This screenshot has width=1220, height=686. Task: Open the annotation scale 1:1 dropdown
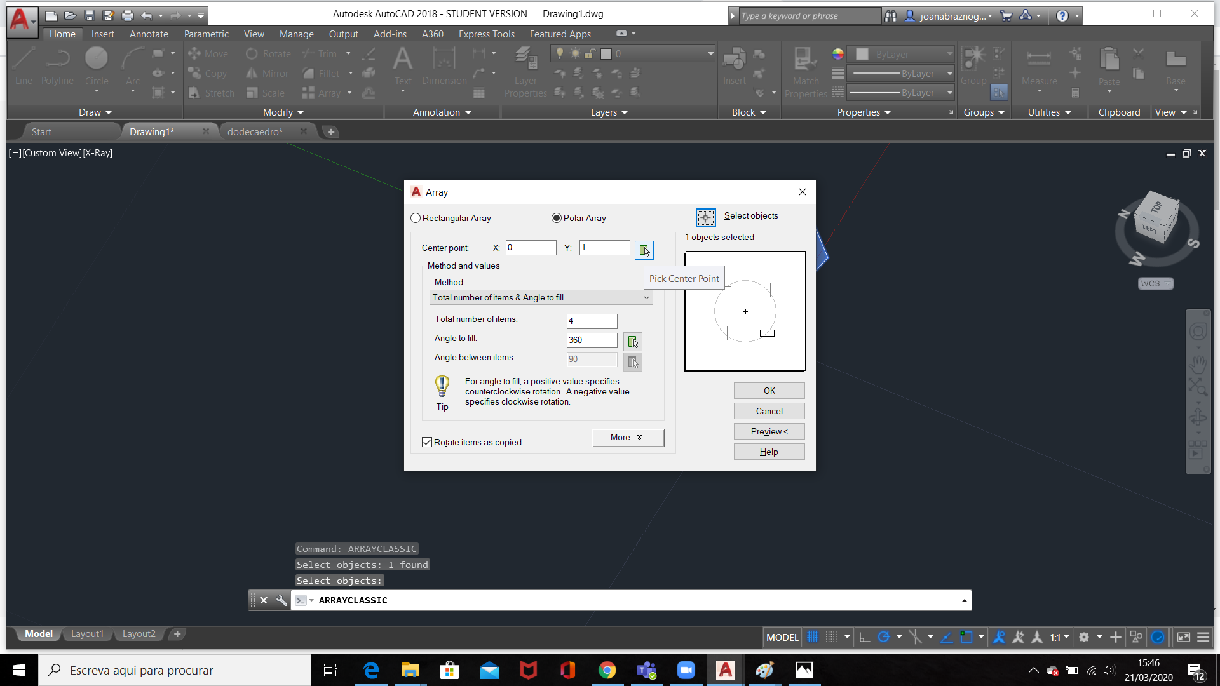tap(1059, 637)
